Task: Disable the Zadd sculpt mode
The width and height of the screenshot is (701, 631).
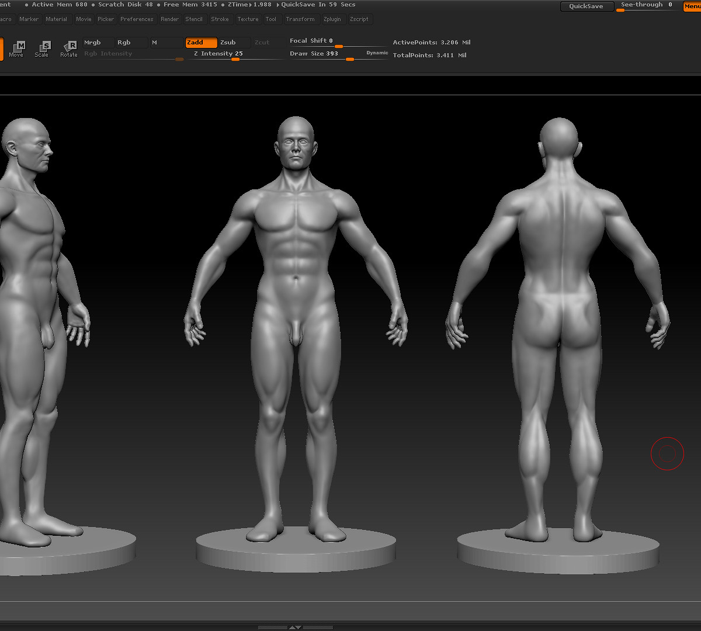Action: pyautogui.click(x=202, y=43)
